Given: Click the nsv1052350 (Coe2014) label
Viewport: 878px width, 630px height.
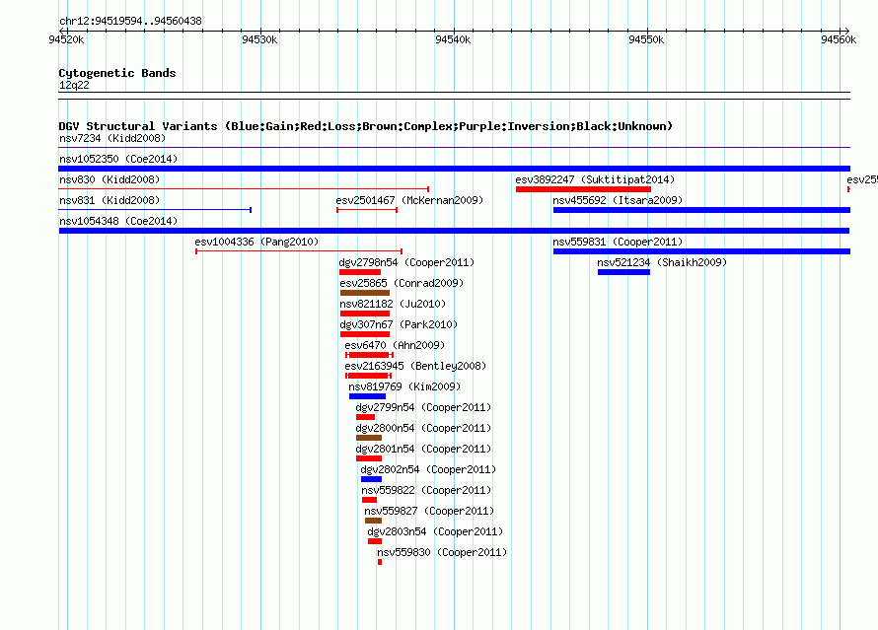Looking at the screenshot, I should (118, 159).
